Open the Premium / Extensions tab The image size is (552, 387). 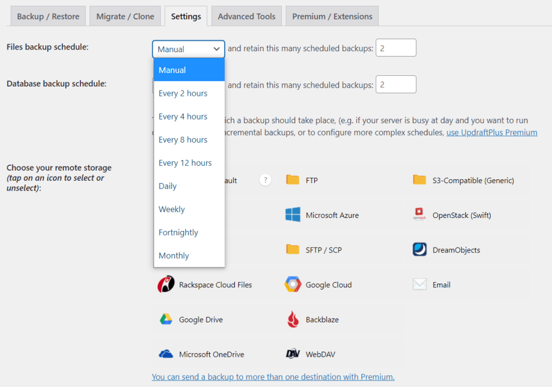pos(332,16)
